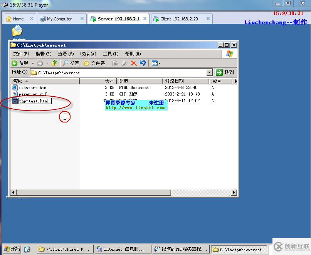Click the green Back arrow icon
Image resolution: width=311 pixels, height=255 pixels.
coord(15,63)
